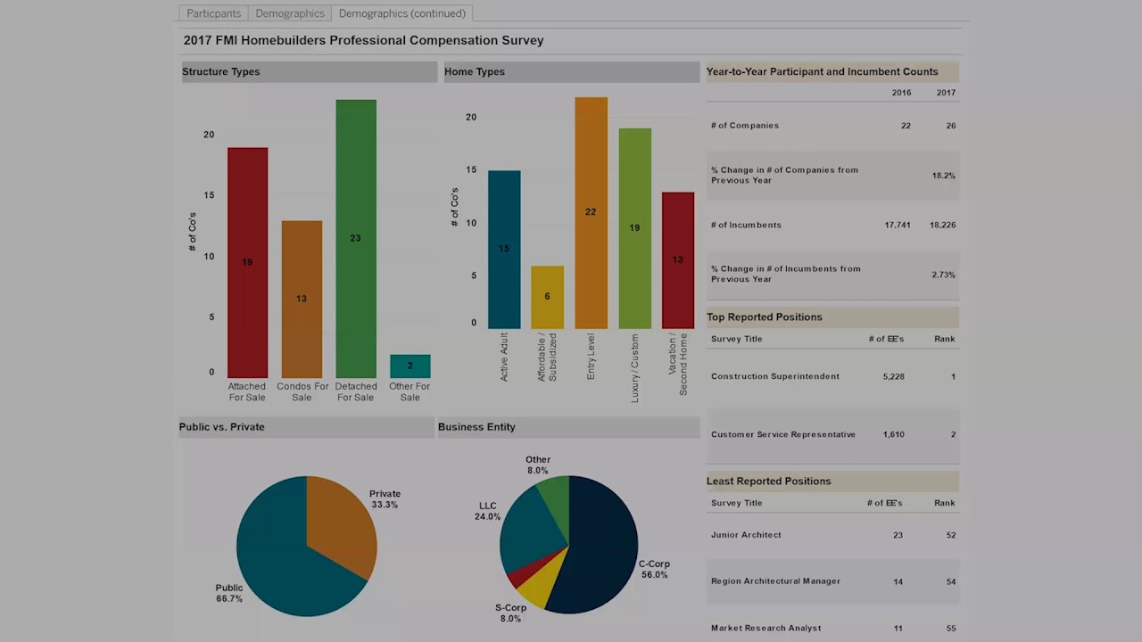Click the 2016 column header
The image size is (1142, 642).
coord(901,93)
